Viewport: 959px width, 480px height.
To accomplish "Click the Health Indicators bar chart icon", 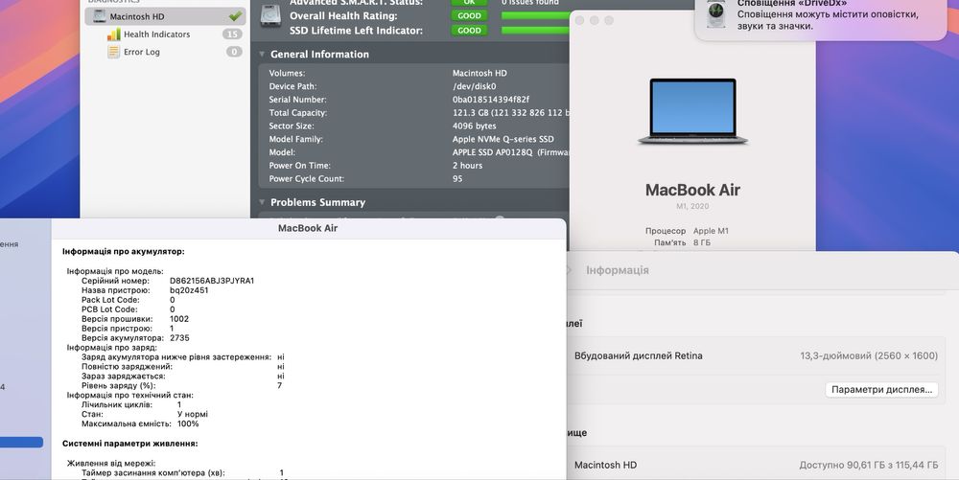I will 114,34.
